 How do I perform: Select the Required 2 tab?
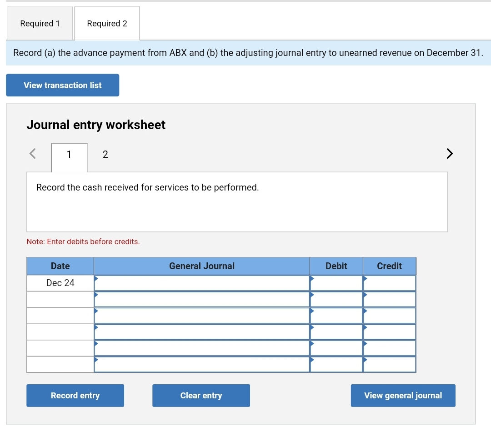(107, 23)
